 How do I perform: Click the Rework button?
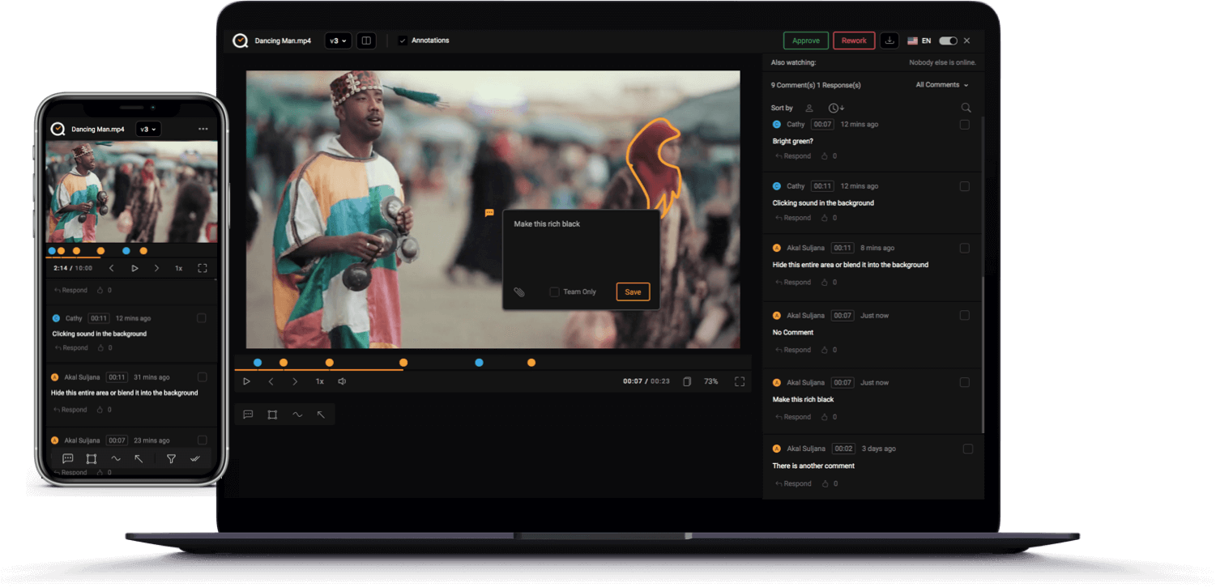tap(854, 40)
